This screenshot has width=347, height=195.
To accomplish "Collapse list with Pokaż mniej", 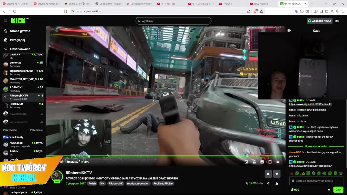I will point(37,130).
